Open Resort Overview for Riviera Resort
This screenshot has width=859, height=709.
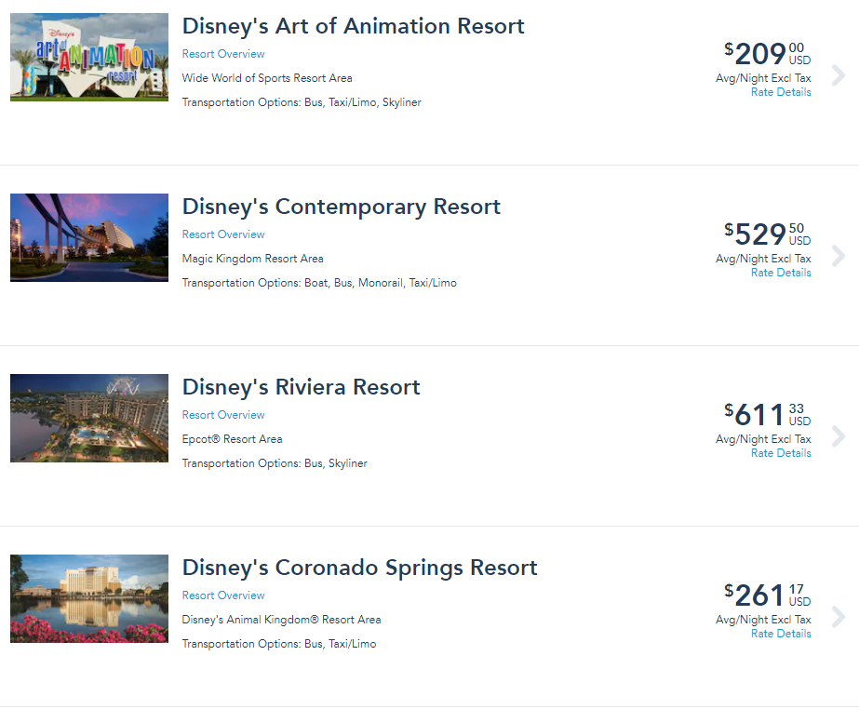[223, 415]
